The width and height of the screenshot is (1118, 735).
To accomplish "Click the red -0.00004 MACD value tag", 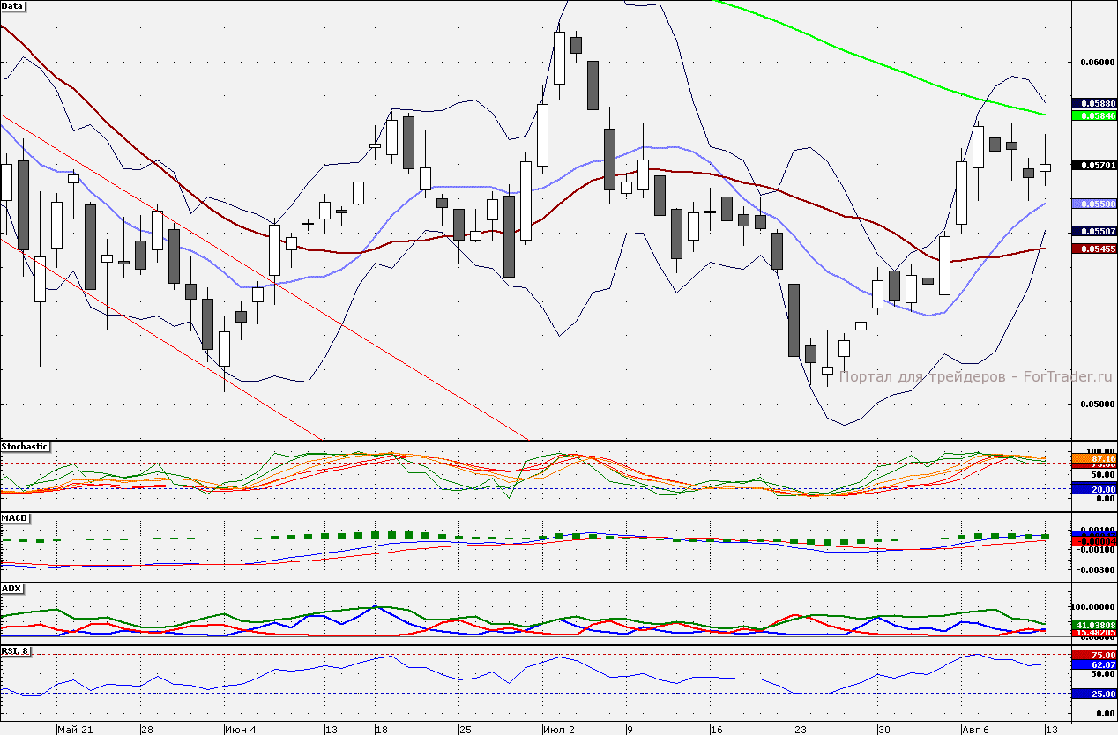I will 1093,539.
